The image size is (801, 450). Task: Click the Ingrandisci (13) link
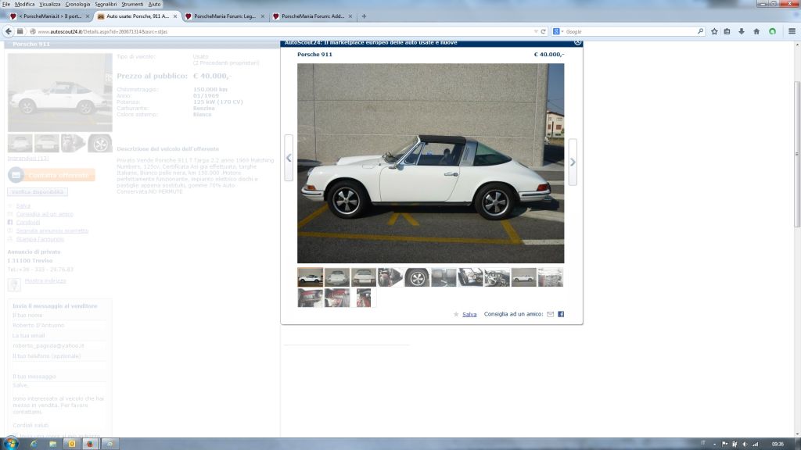[28, 158]
